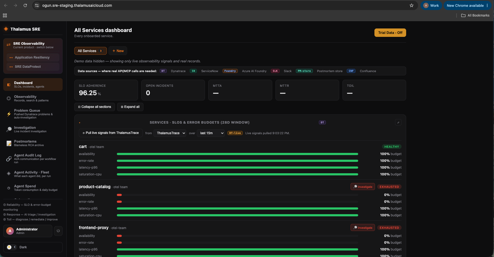
Task: Open the Open Incidents card
Action: click(173, 90)
